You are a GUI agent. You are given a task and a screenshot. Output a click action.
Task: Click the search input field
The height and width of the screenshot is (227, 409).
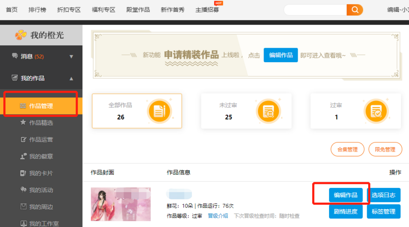pyautogui.click(x=314, y=10)
